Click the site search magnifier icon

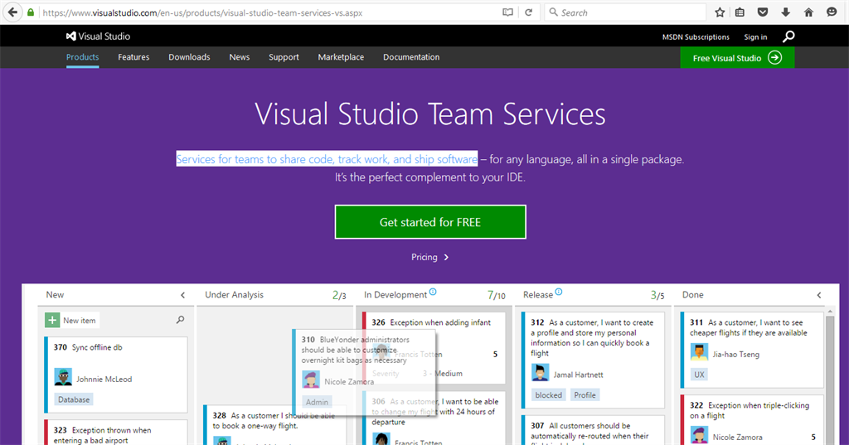(788, 36)
